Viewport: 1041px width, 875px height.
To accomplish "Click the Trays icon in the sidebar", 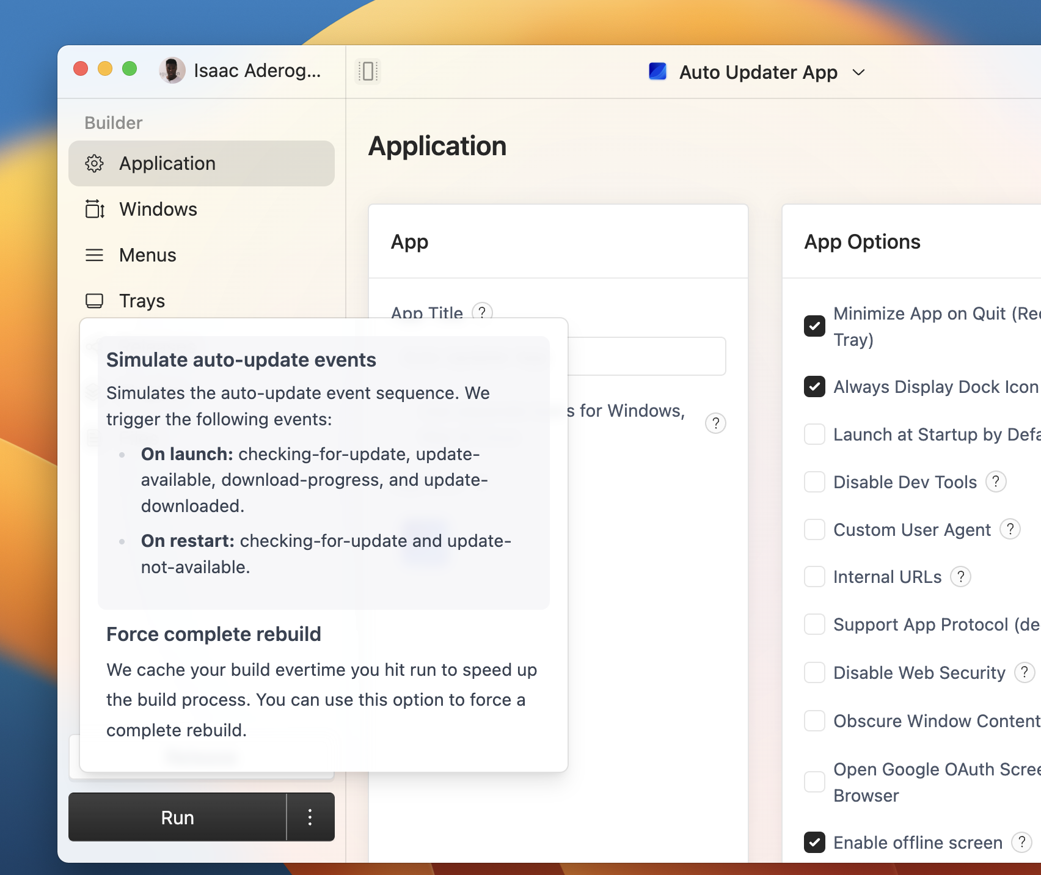I will pos(95,301).
